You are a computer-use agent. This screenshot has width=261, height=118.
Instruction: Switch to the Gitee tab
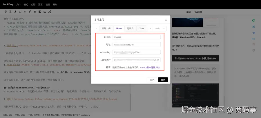click(141, 28)
